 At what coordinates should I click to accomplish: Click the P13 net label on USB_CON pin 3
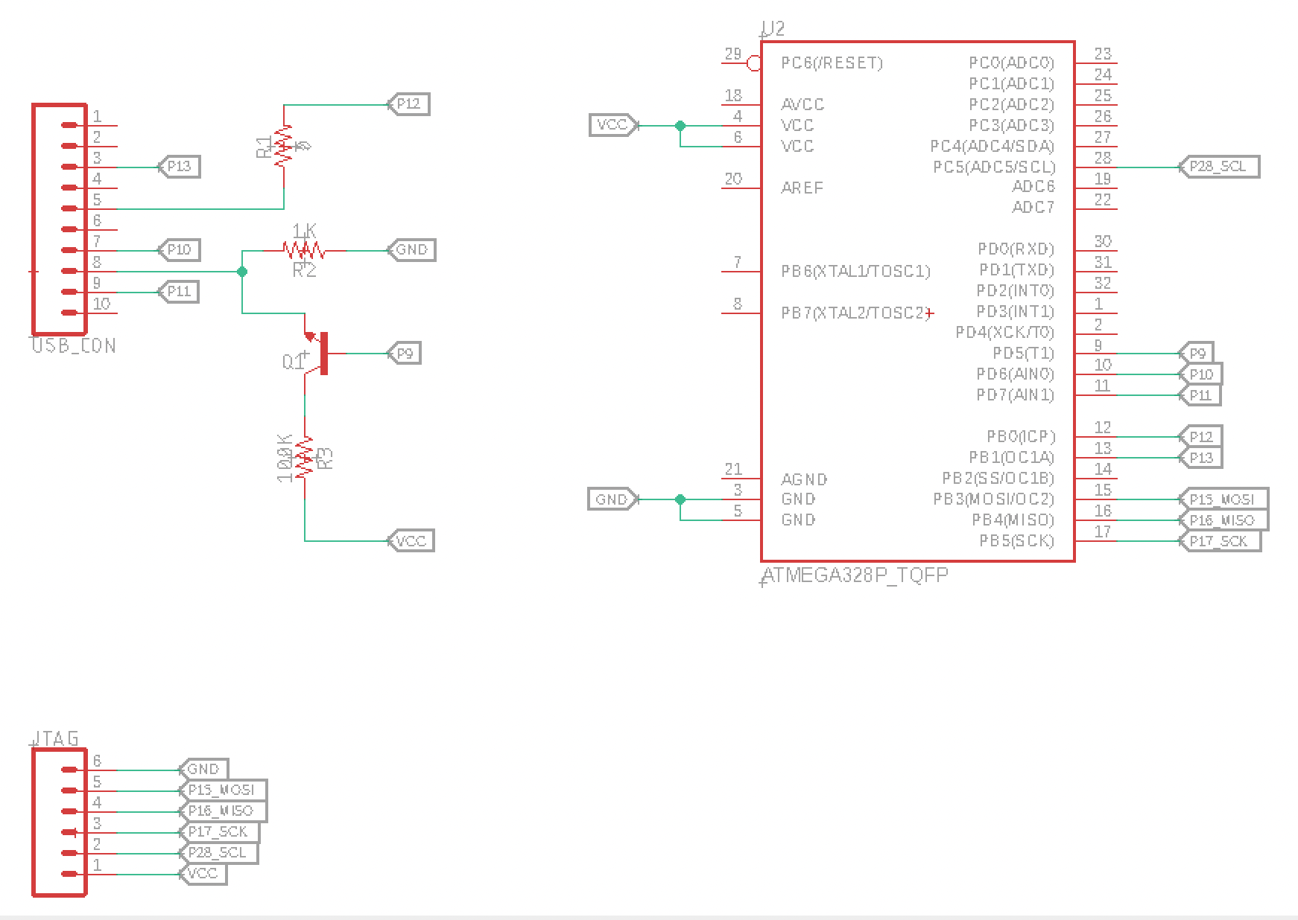179,167
